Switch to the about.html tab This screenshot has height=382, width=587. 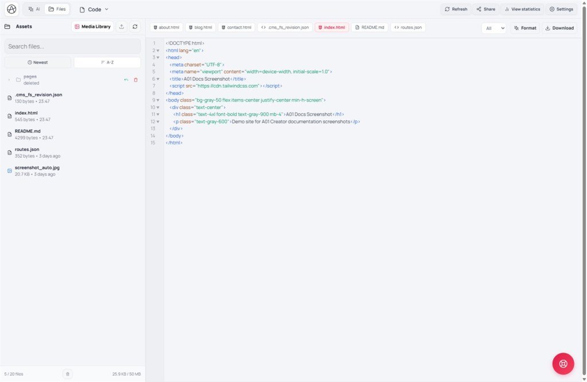click(166, 28)
